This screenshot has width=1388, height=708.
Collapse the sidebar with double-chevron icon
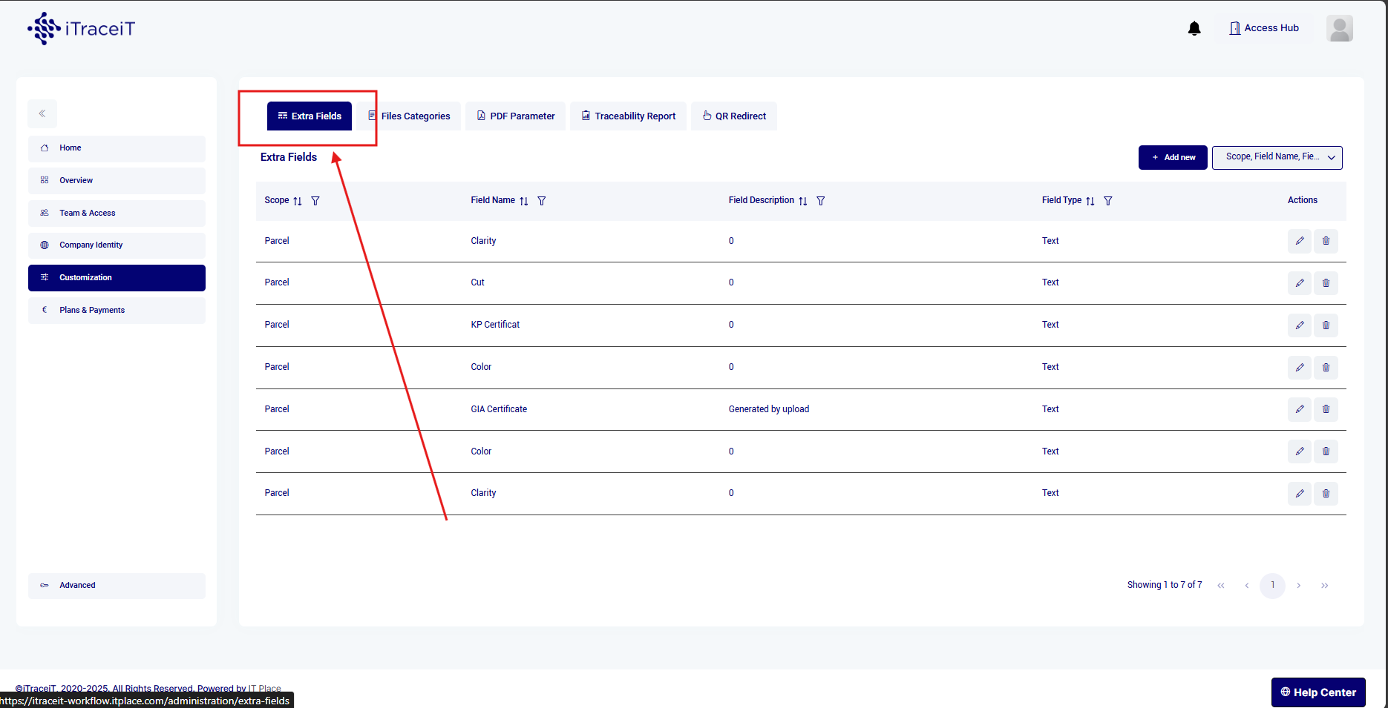42,113
